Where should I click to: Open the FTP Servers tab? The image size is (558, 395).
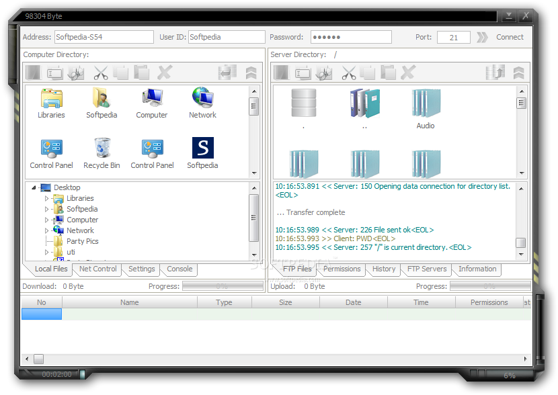pyautogui.click(x=427, y=269)
